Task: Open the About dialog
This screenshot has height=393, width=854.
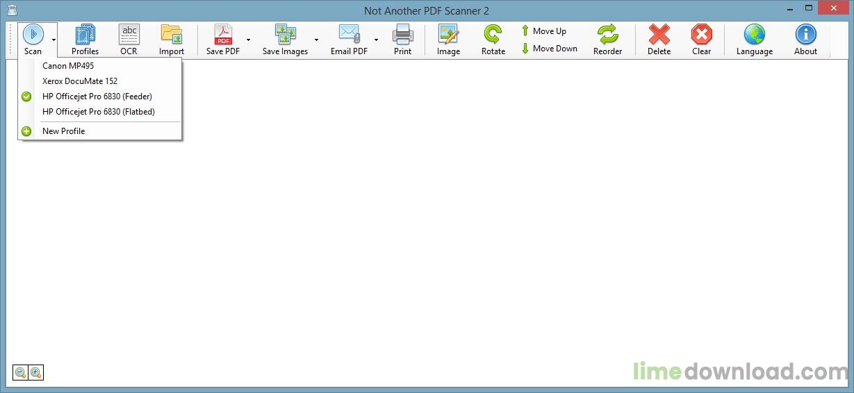Action: pyautogui.click(x=805, y=40)
